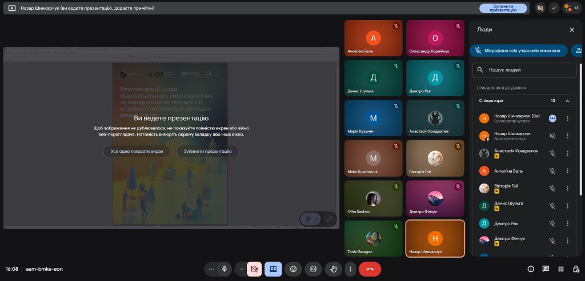Turn on the camera from bottom toolbar
Image resolution: width=585 pixels, height=281 pixels.
point(254,268)
